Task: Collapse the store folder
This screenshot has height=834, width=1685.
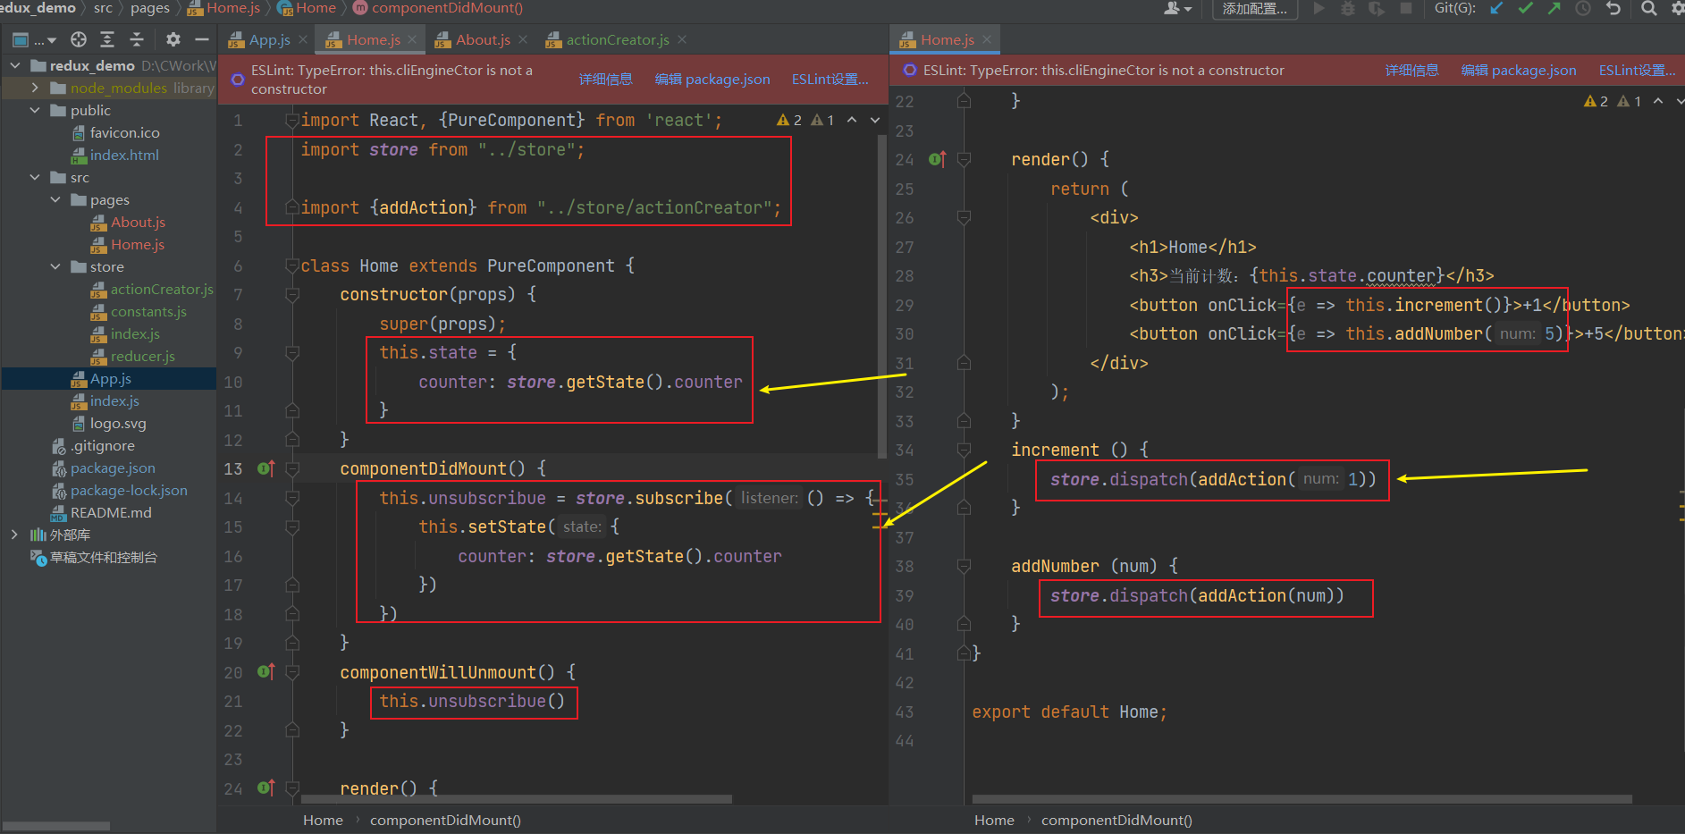Action: click(55, 266)
